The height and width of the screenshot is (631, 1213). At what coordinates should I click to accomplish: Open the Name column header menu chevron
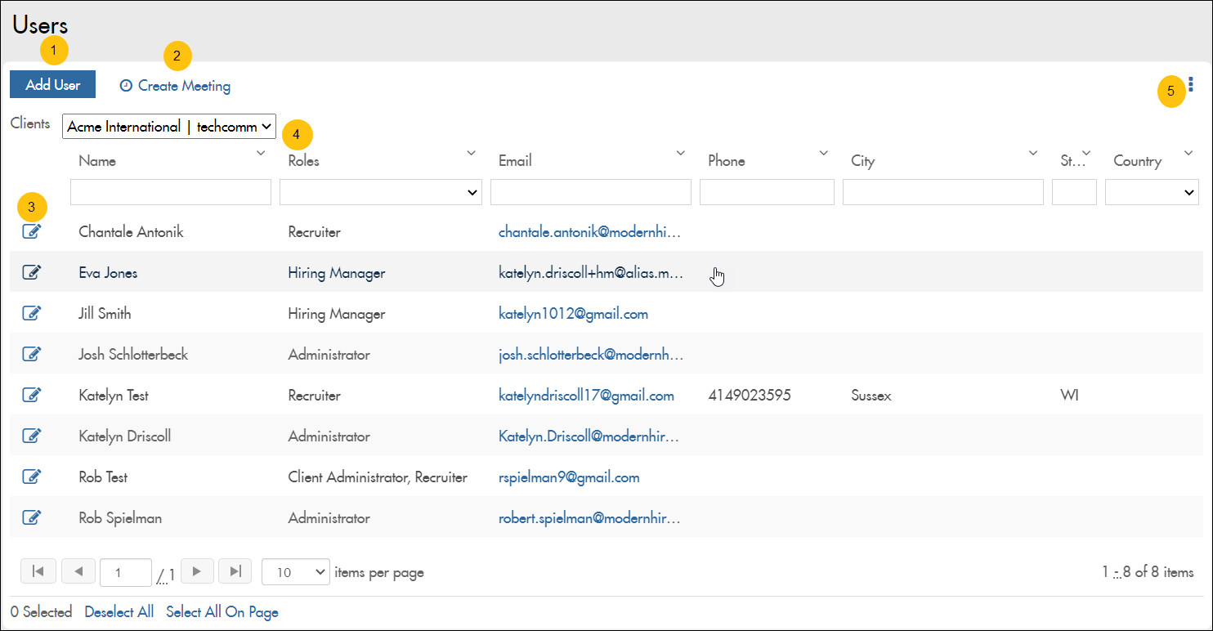(261, 153)
